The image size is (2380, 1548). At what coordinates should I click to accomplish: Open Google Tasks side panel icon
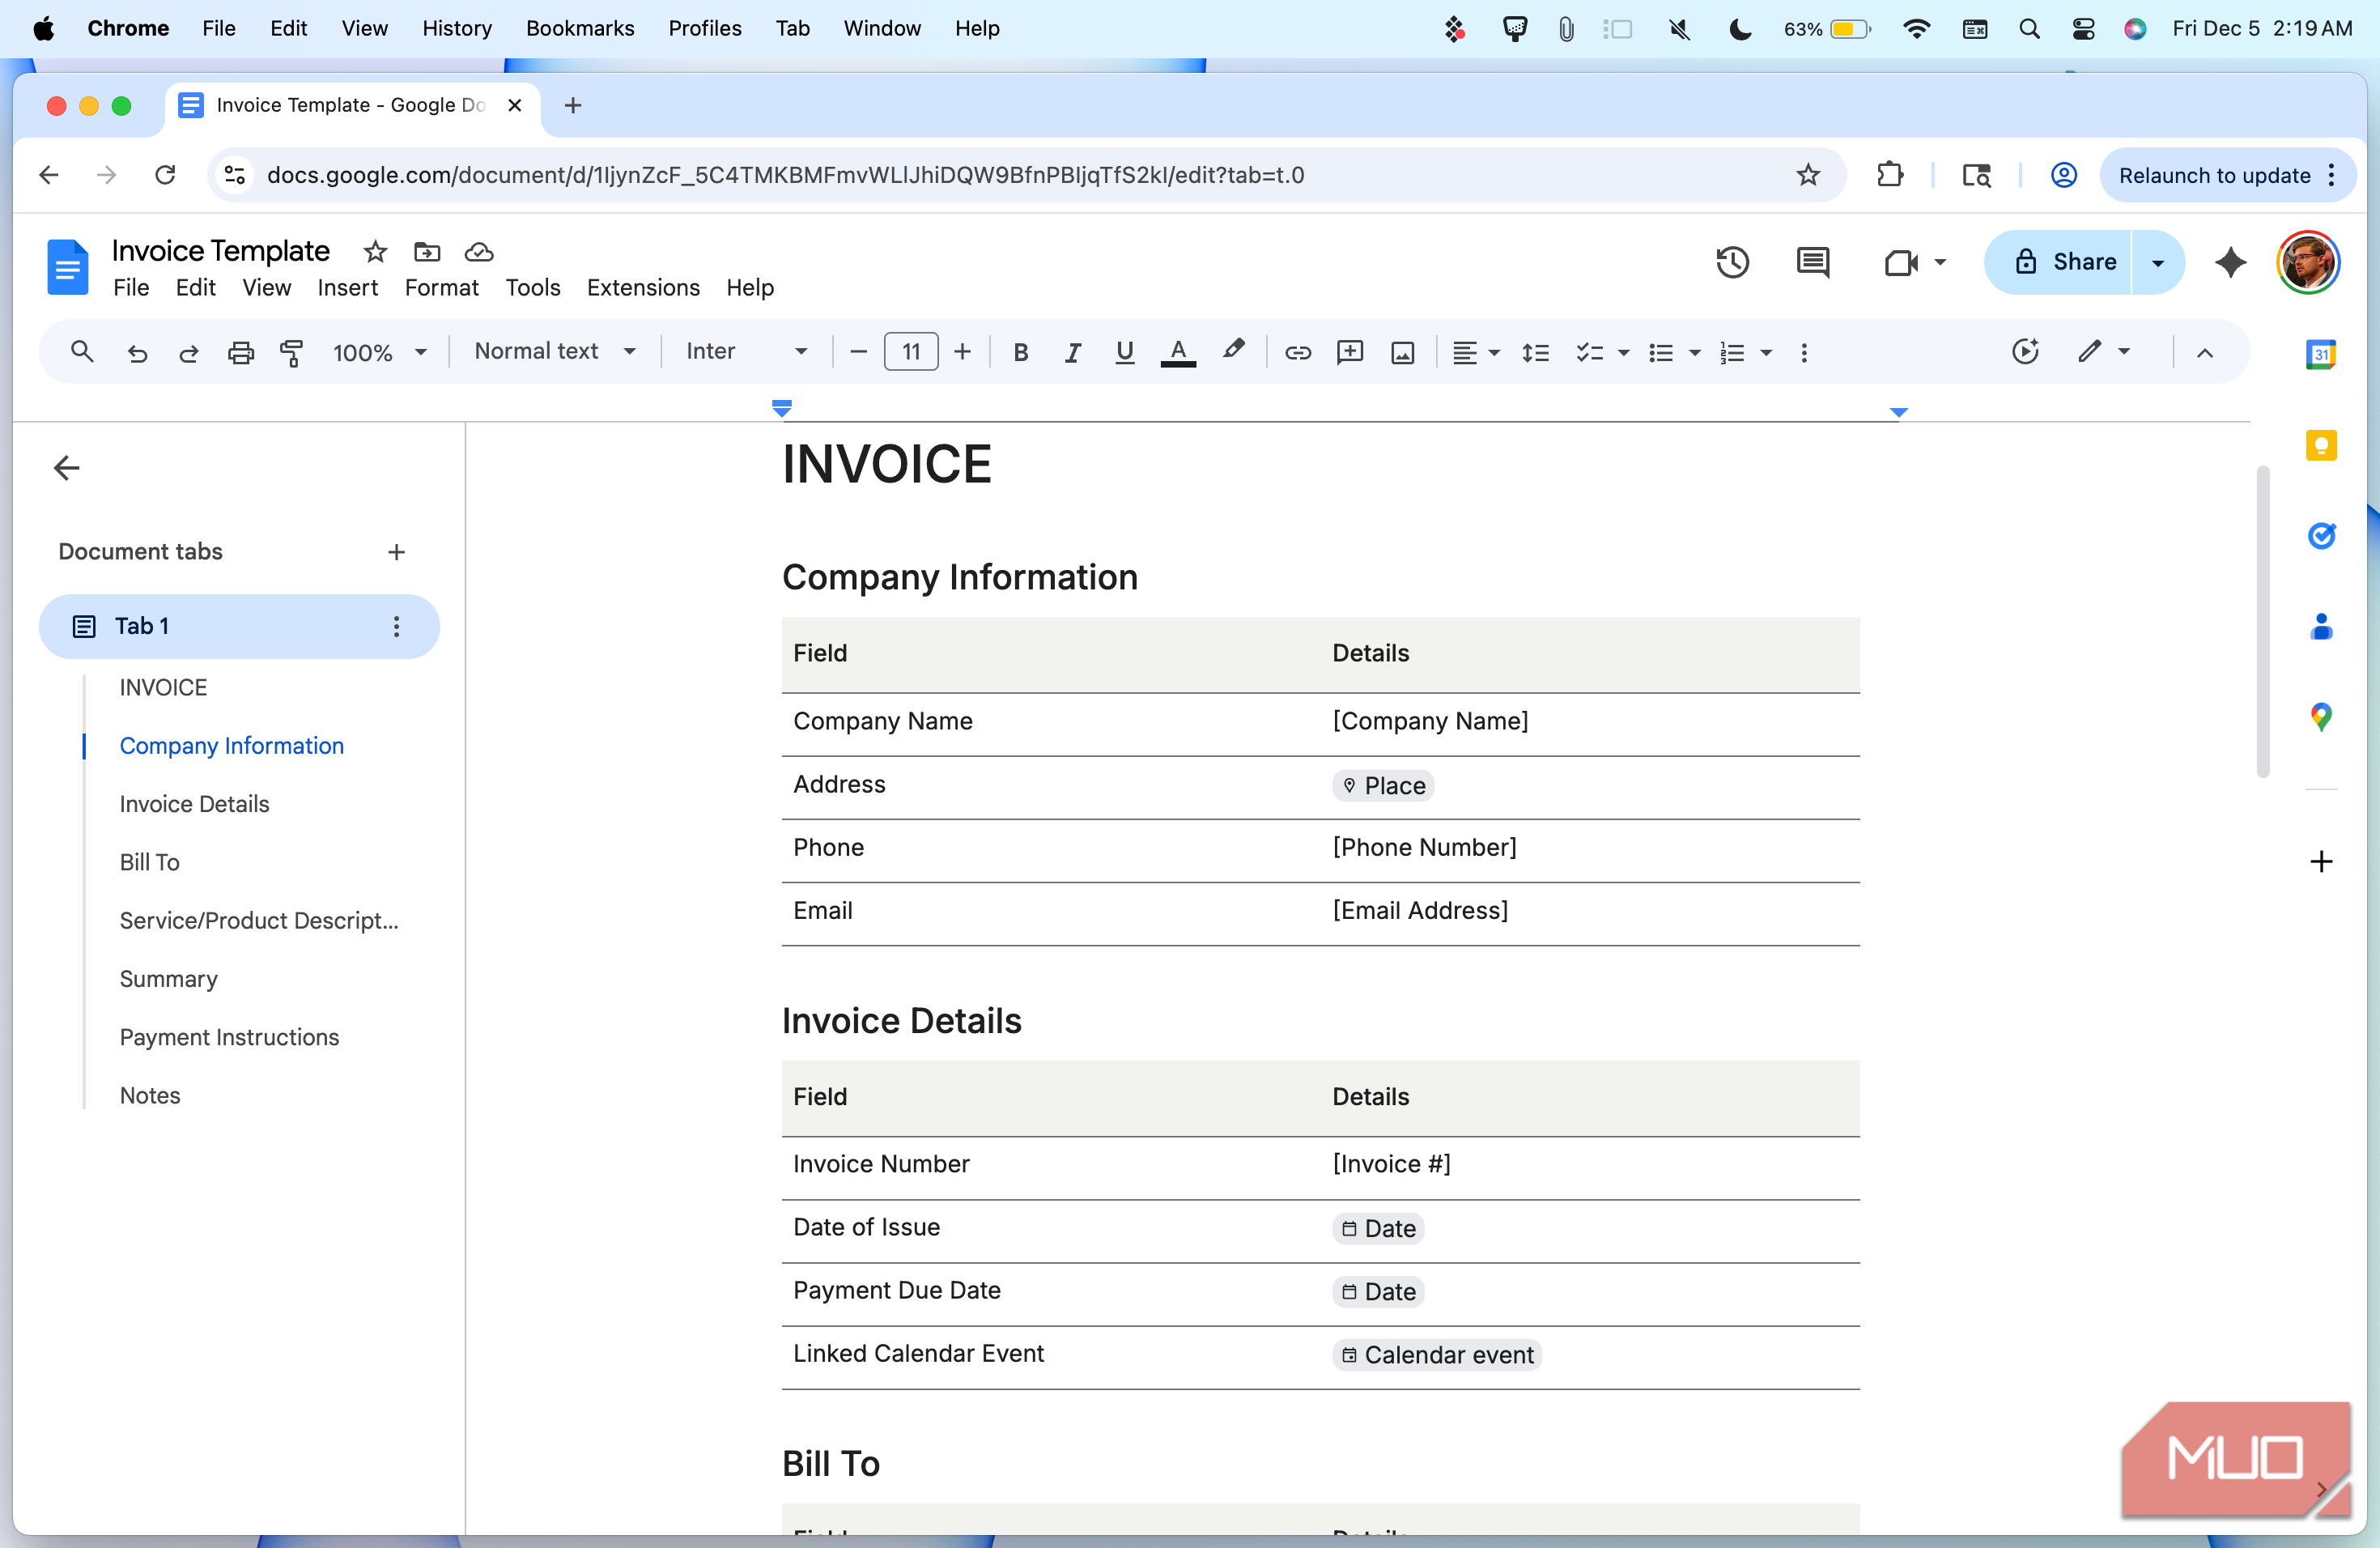point(2320,536)
